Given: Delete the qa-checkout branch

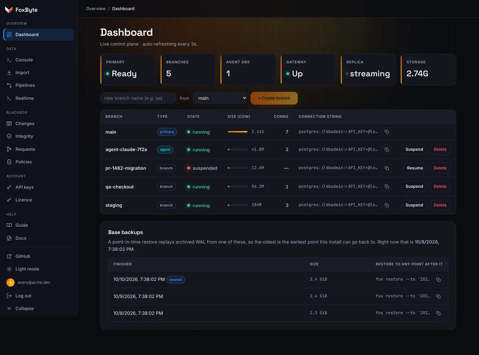Looking at the screenshot, I should pyautogui.click(x=440, y=186).
